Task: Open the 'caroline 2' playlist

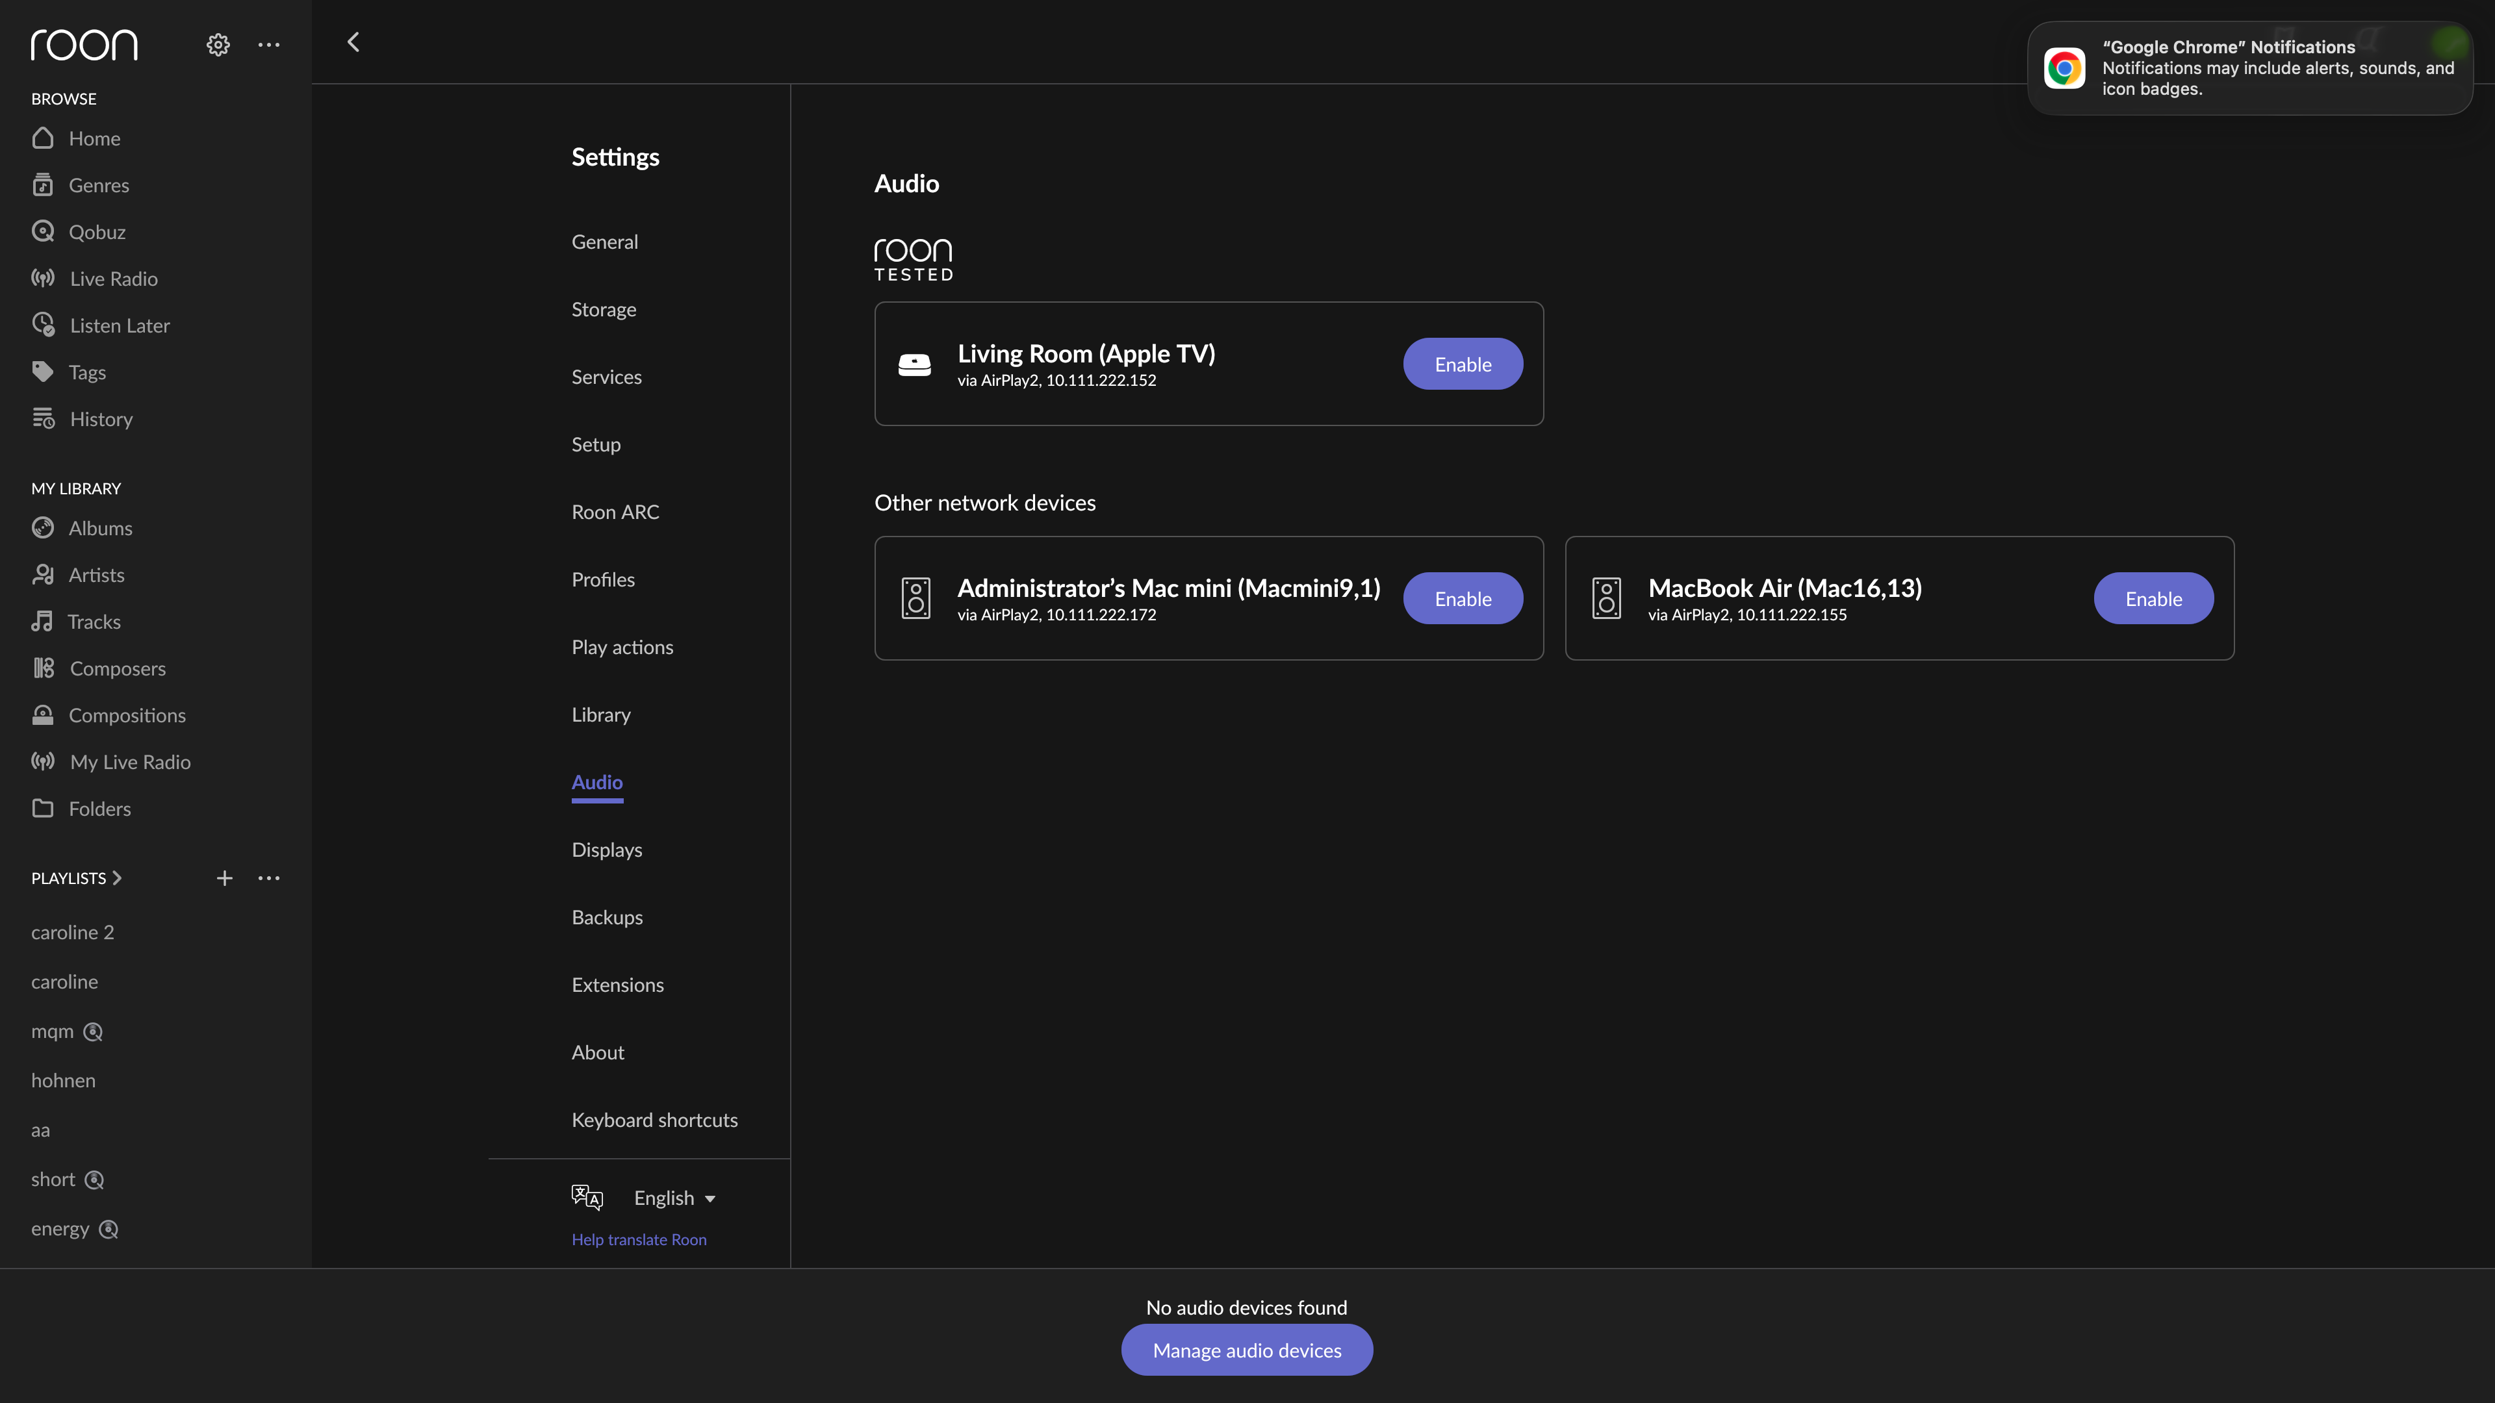Action: pos(73,933)
